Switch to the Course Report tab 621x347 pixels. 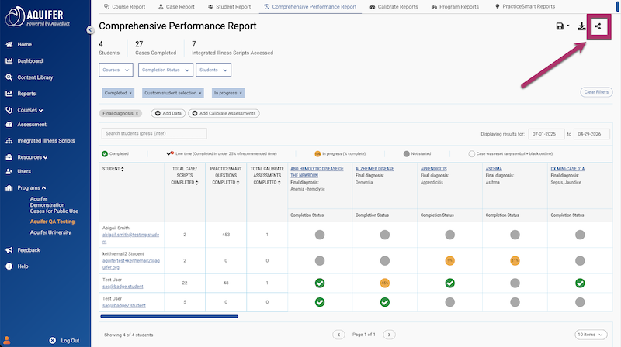point(124,7)
